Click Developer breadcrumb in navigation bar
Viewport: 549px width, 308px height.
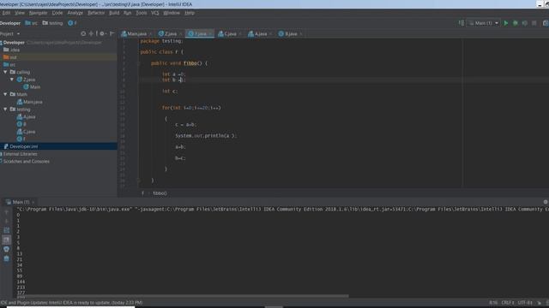coord(10,23)
